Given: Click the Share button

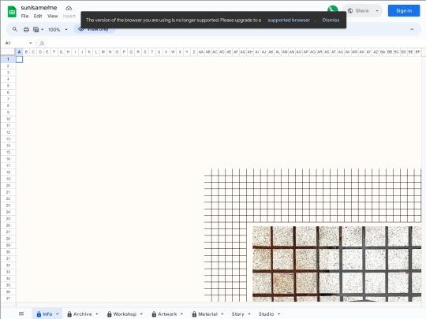Looking at the screenshot, I should [x=359, y=11].
